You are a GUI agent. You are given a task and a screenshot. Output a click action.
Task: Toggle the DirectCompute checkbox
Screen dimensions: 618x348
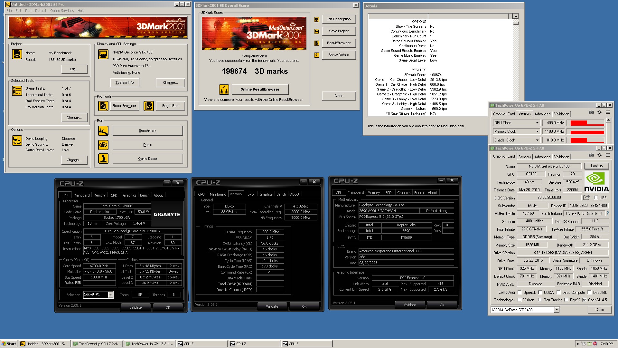click(x=558, y=293)
